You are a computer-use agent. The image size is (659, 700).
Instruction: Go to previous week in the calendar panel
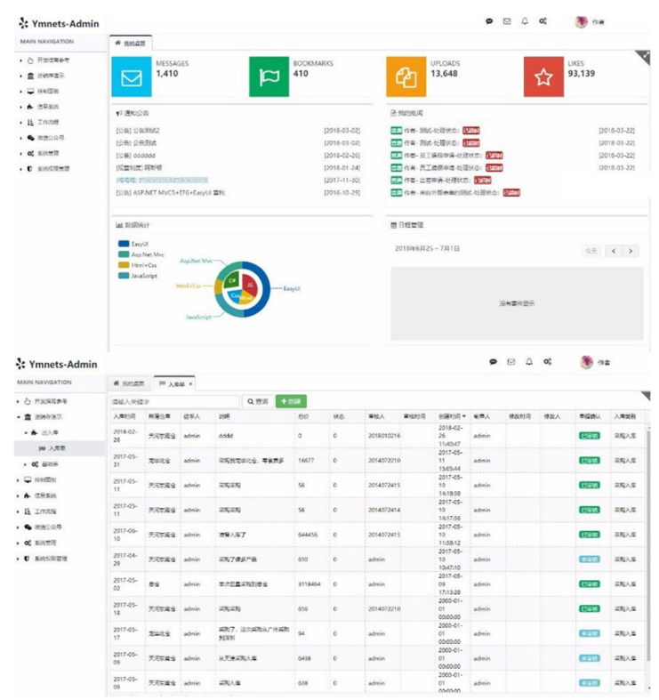(614, 251)
